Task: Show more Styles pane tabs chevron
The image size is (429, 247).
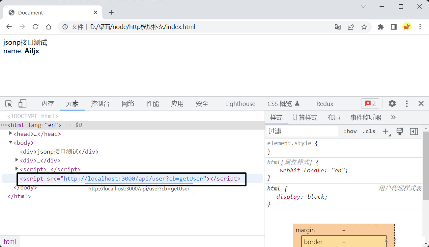Action: coord(393,117)
